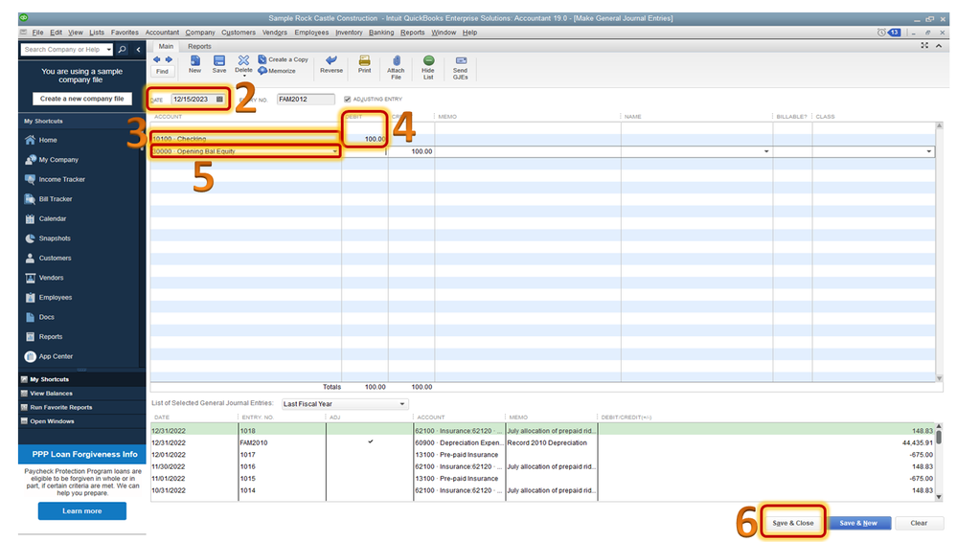This screenshot has height=542, width=957.
Task: Click the Clear button
Action: click(919, 523)
